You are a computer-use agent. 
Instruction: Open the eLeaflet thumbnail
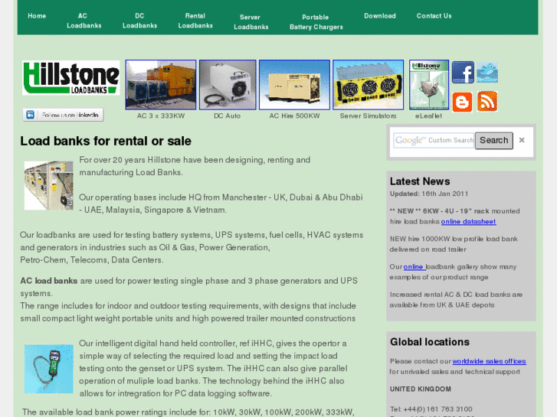coord(429,85)
